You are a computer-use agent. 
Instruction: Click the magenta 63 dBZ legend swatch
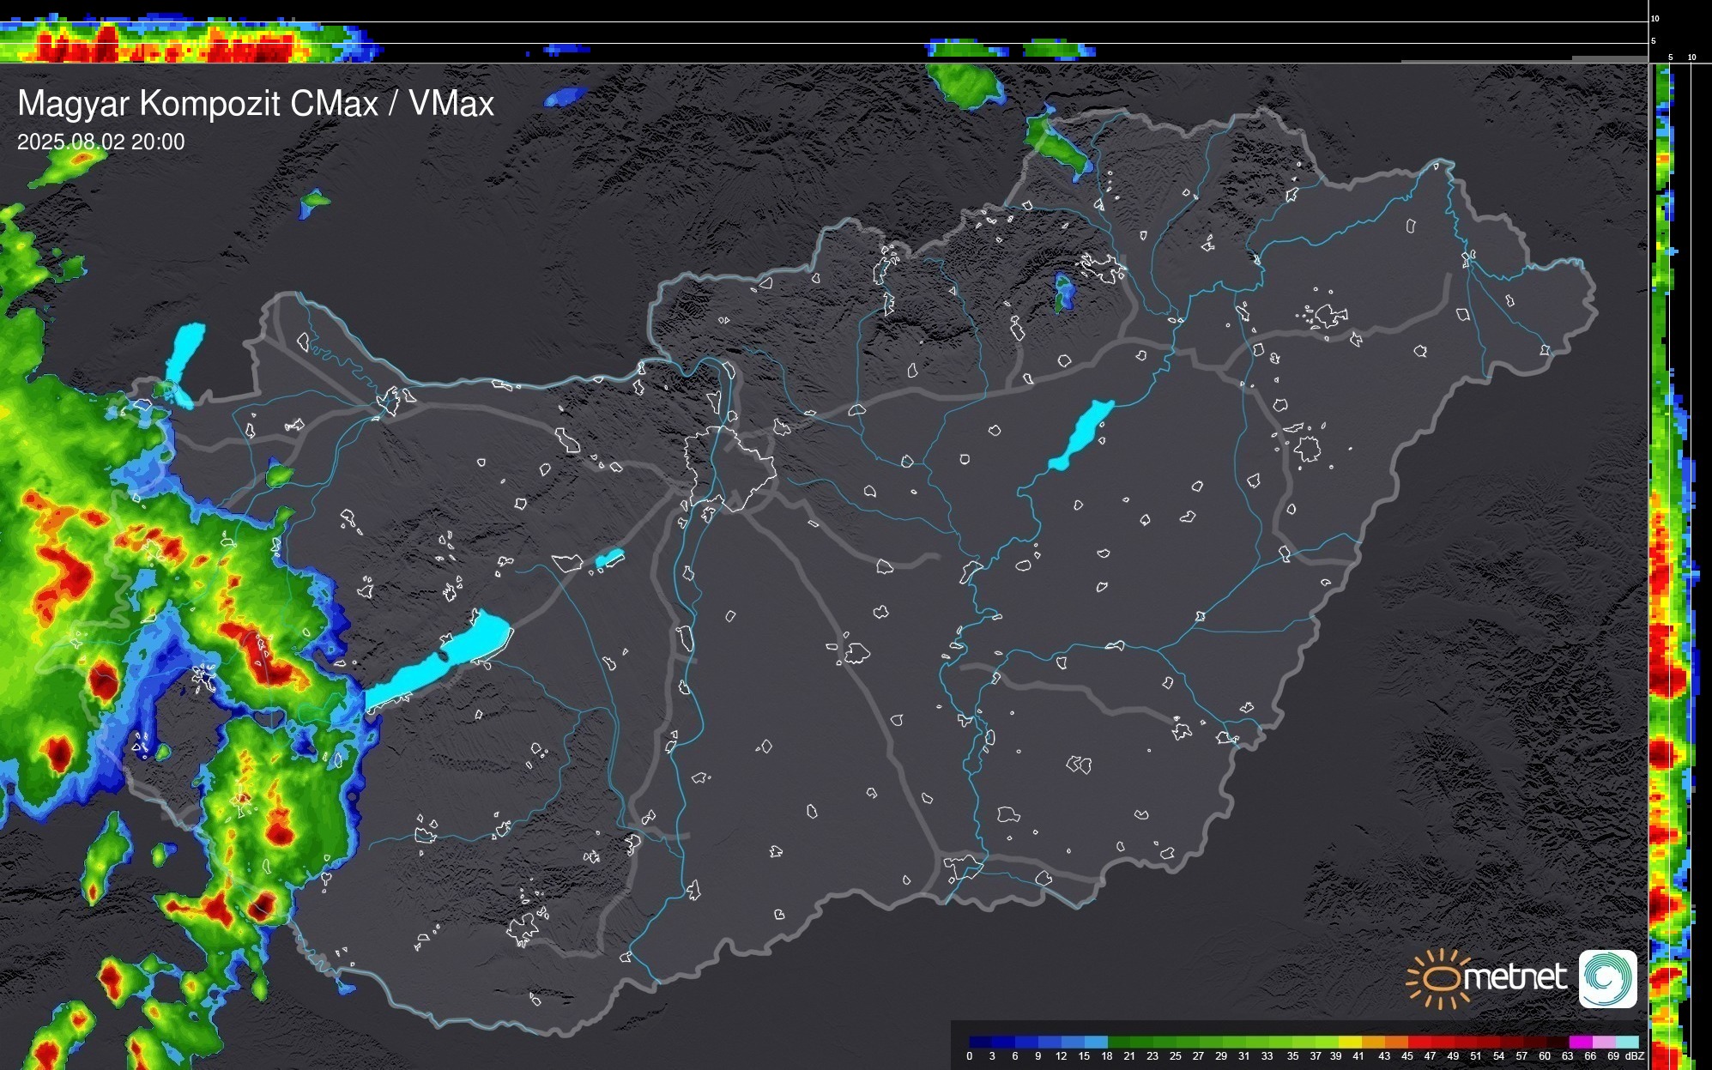coord(1579,1042)
